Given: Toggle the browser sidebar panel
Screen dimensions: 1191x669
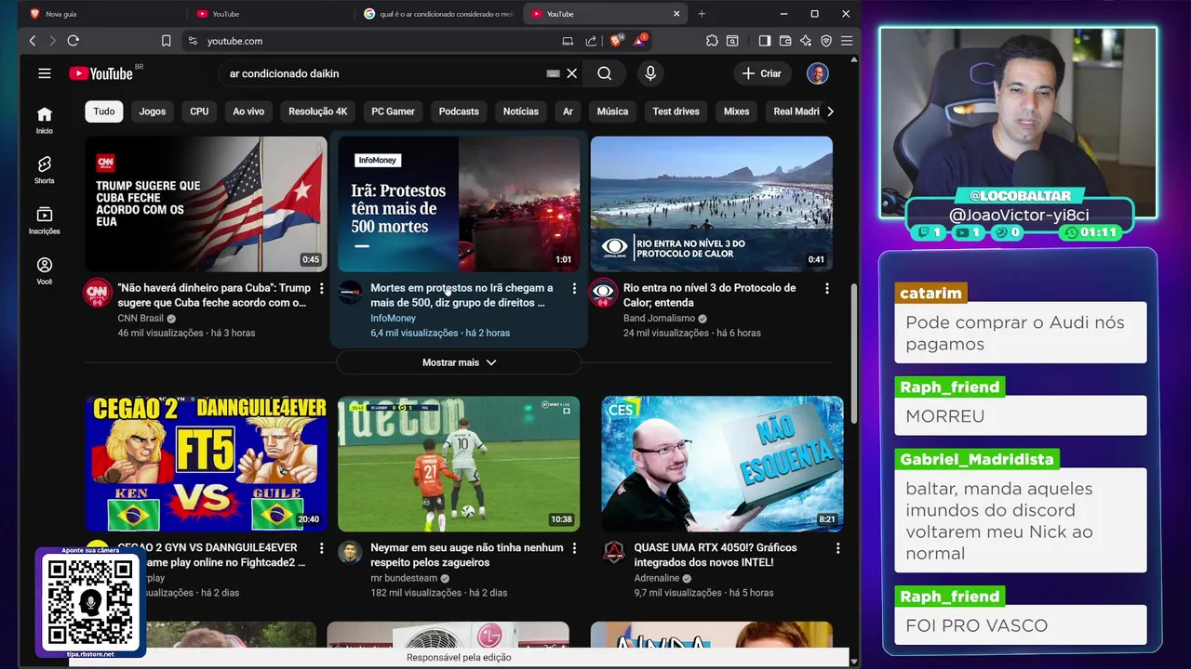Looking at the screenshot, I should coord(765,41).
